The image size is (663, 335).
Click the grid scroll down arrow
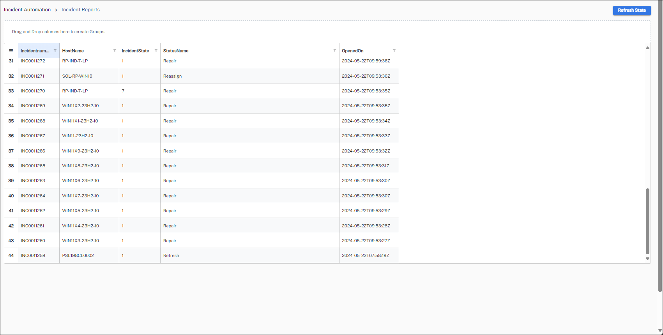647,259
